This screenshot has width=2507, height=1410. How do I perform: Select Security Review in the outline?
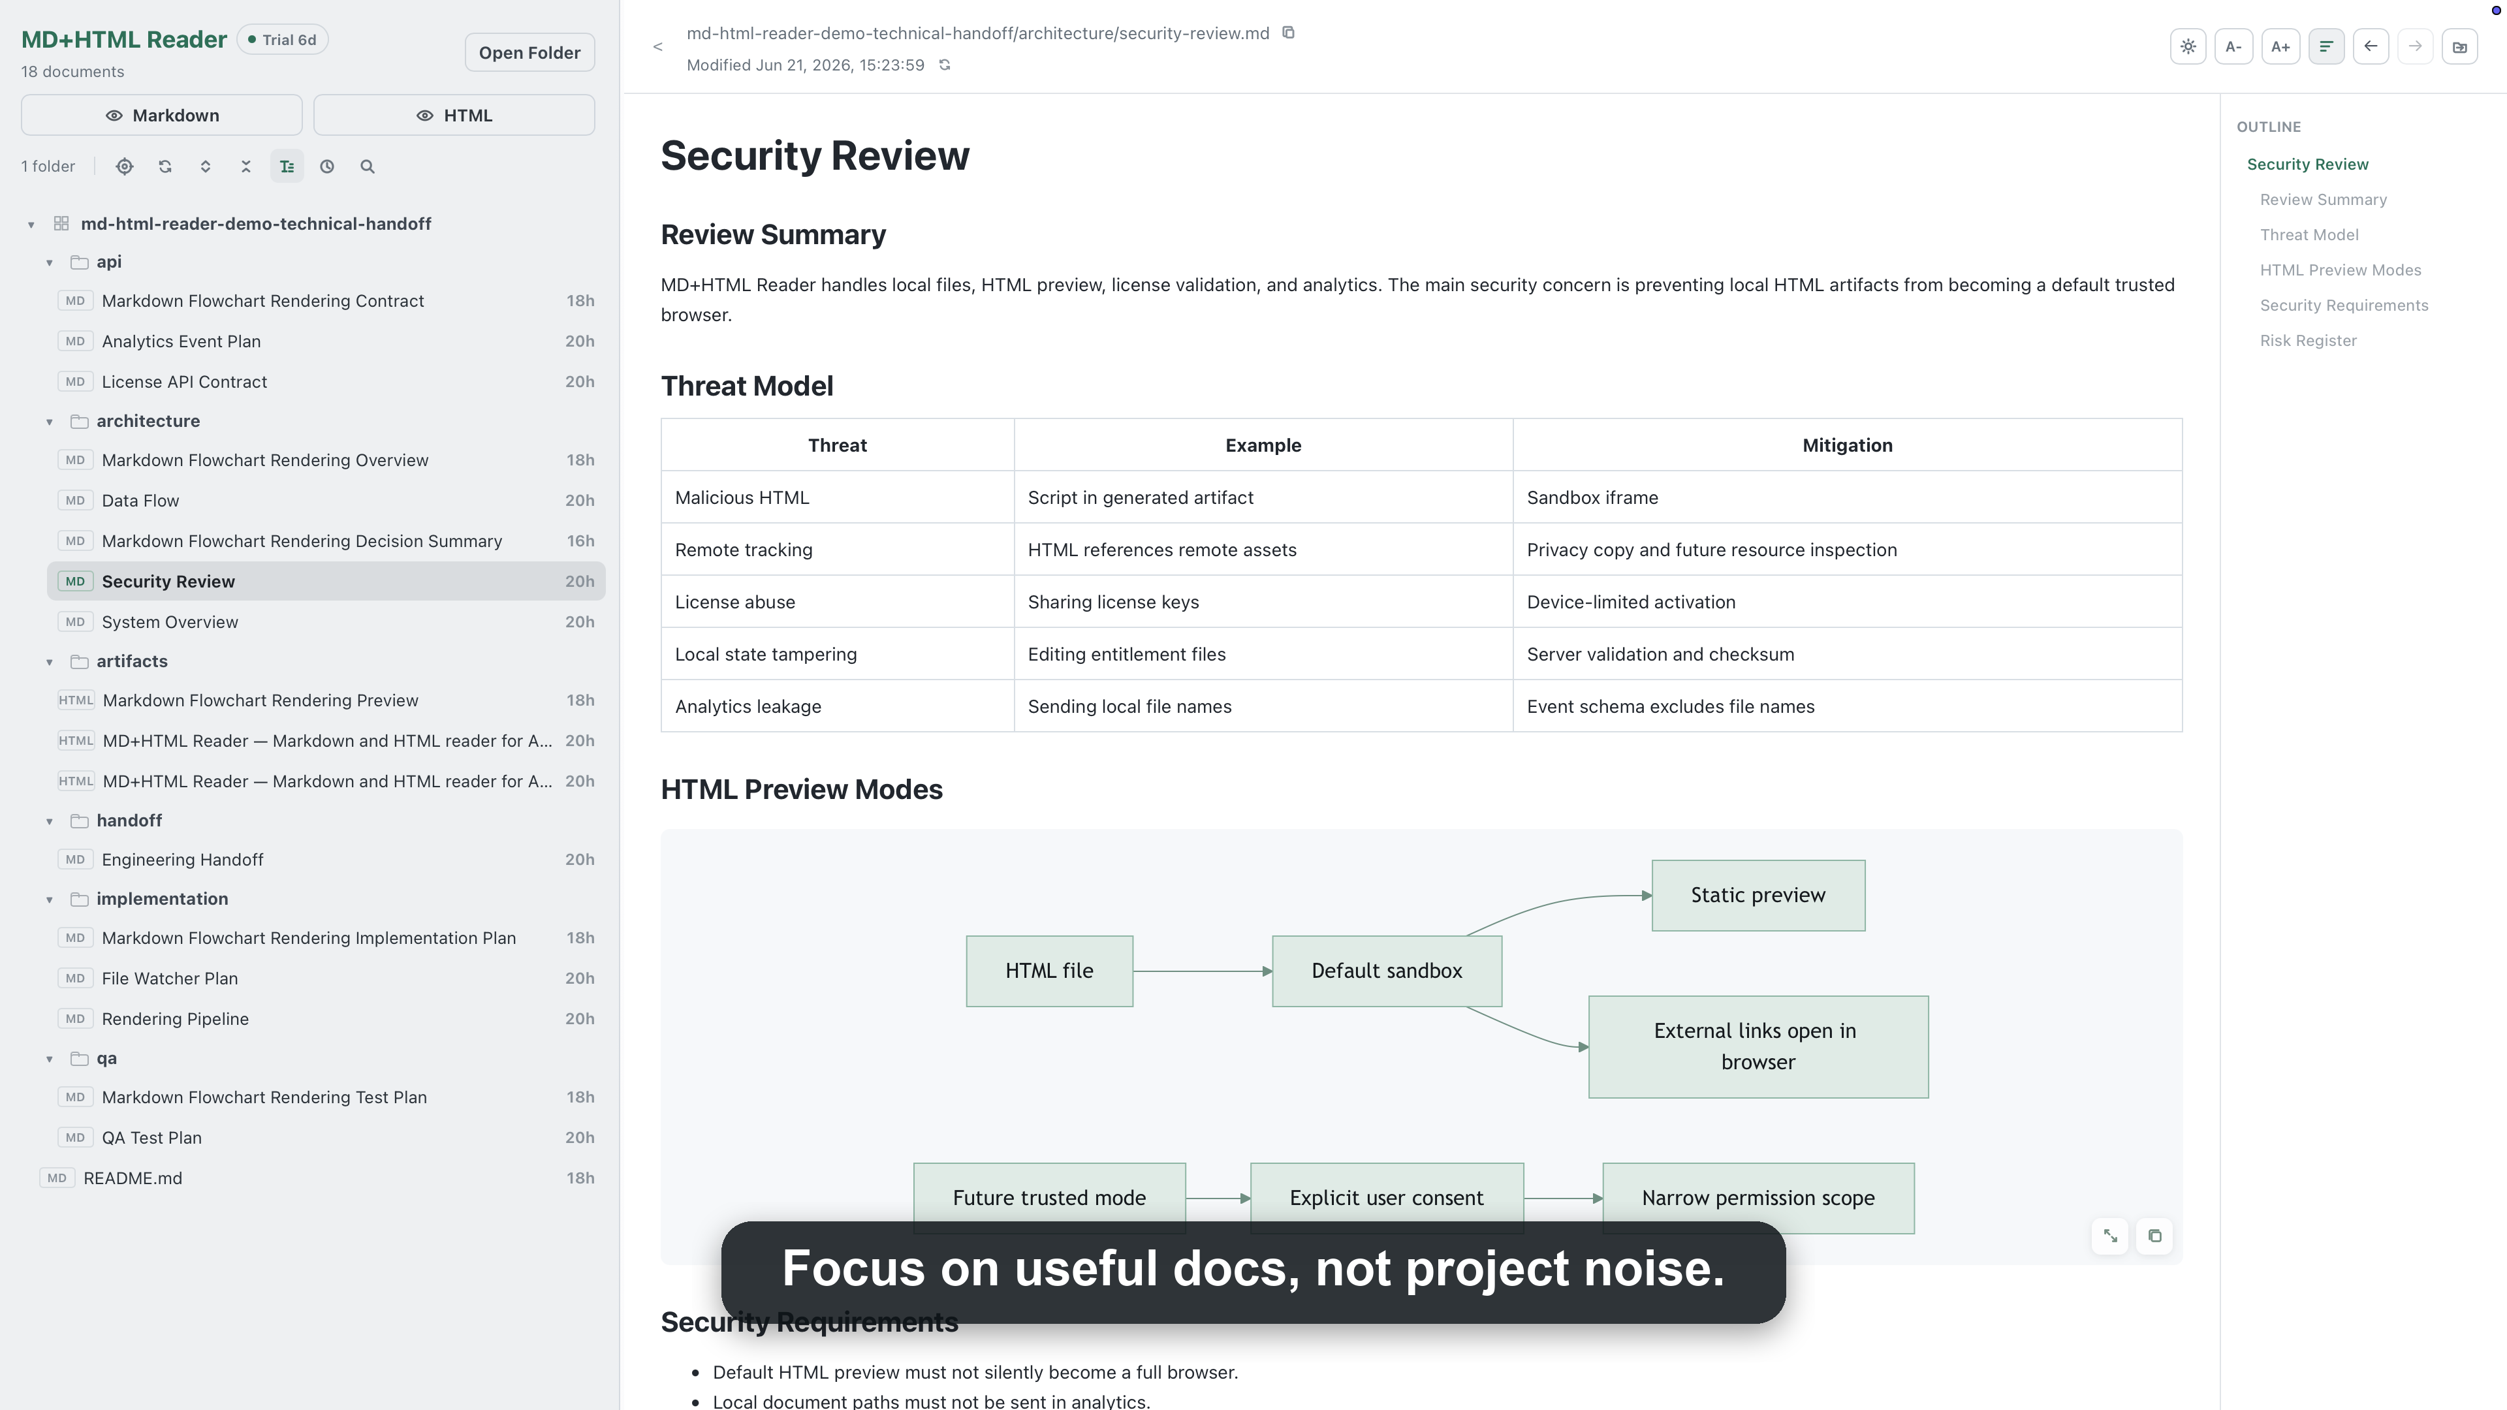[2307, 164]
